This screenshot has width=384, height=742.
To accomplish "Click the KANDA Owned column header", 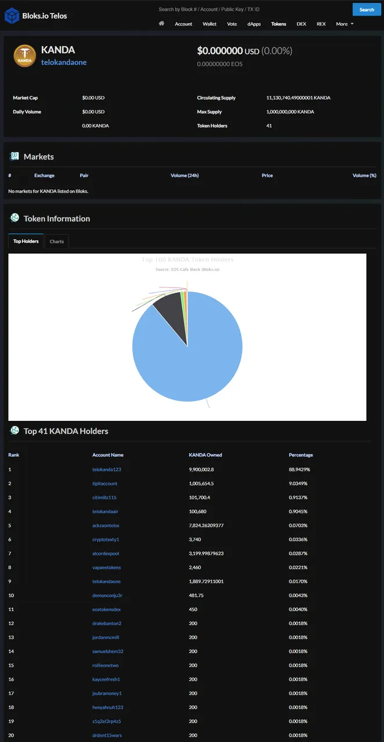I will tap(205, 455).
